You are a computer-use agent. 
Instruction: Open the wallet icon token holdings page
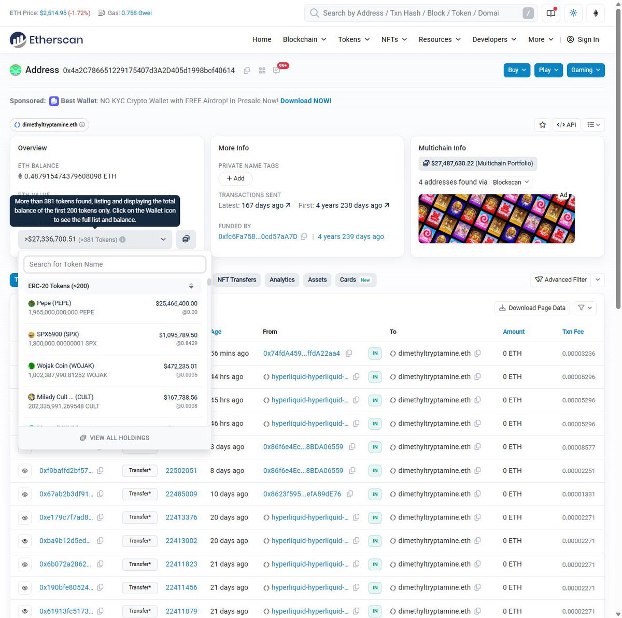coord(186,239)
